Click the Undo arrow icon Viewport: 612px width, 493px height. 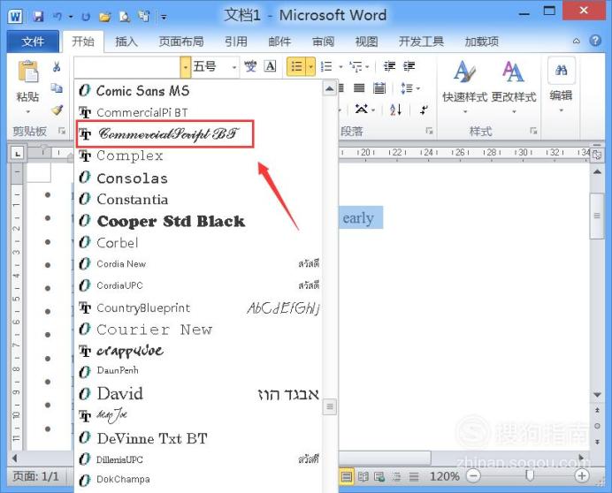pos(57,17)
